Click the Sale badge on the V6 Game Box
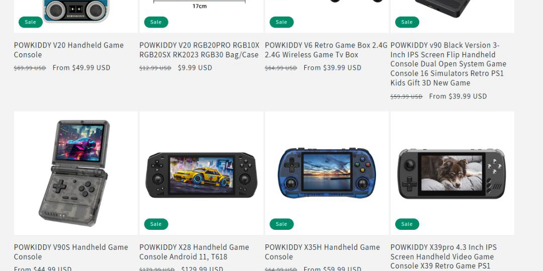 [281, 22]
